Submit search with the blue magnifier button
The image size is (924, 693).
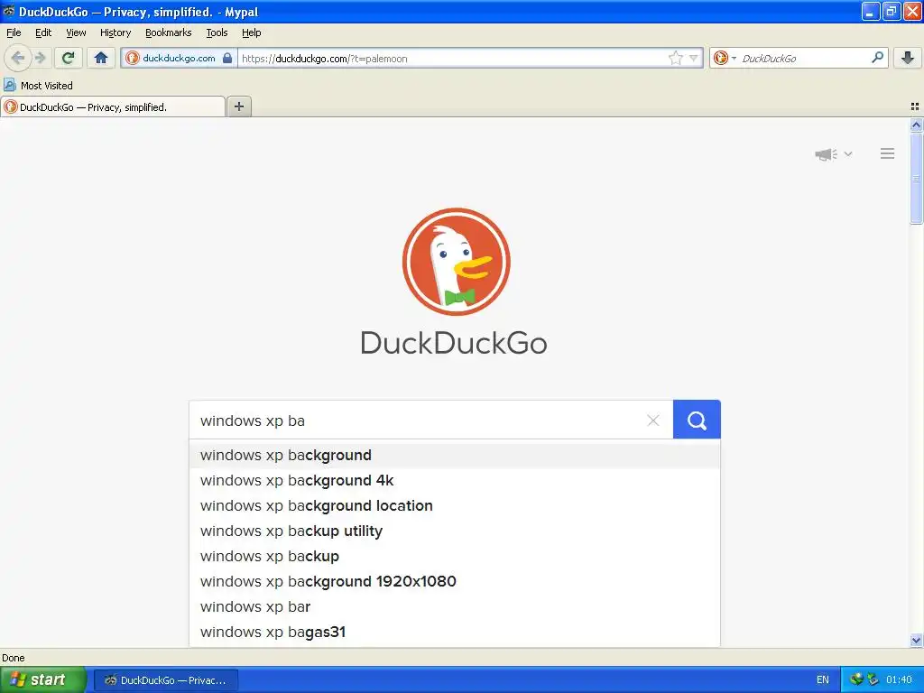tap(697, 420)
